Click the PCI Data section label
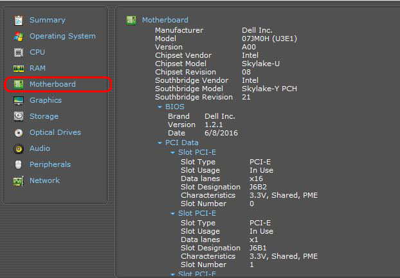 181,143
